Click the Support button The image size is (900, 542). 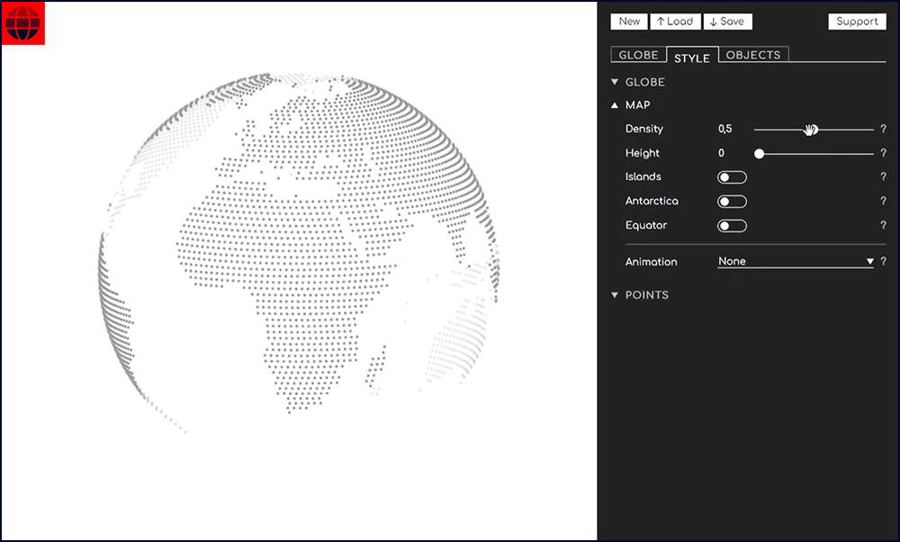[856, 21]
